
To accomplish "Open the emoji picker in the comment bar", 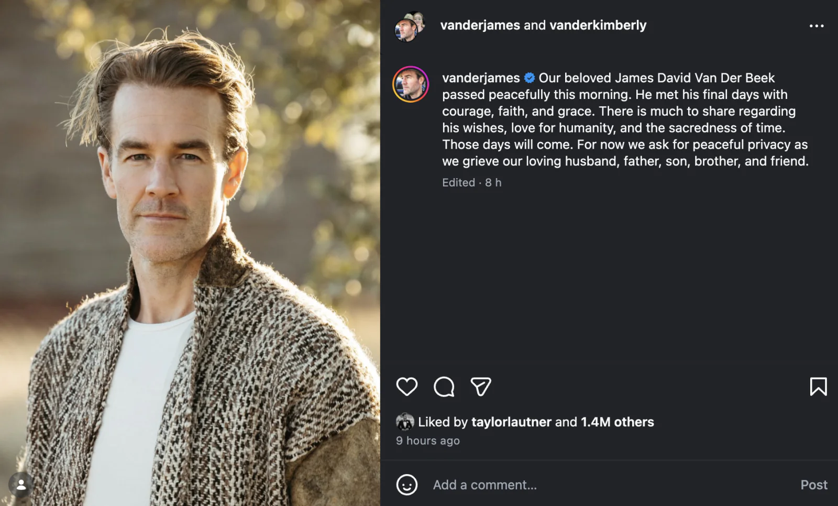I will [406, 485].
